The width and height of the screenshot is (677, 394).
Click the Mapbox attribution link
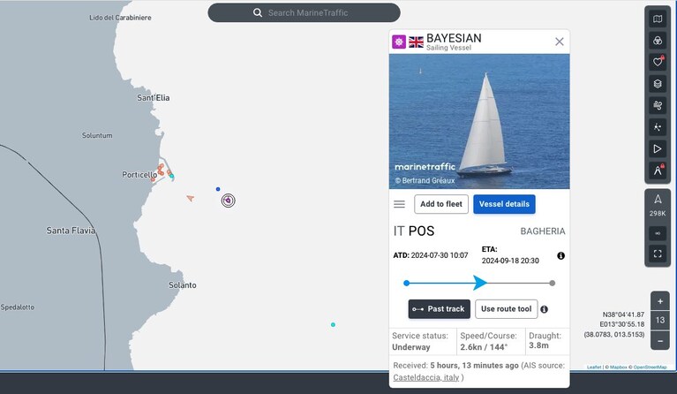[618, 367]
